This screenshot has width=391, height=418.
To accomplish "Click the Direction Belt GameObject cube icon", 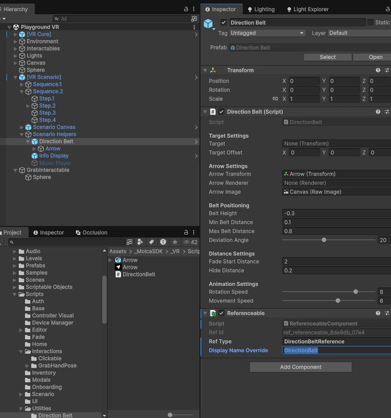I will point(208,24).
